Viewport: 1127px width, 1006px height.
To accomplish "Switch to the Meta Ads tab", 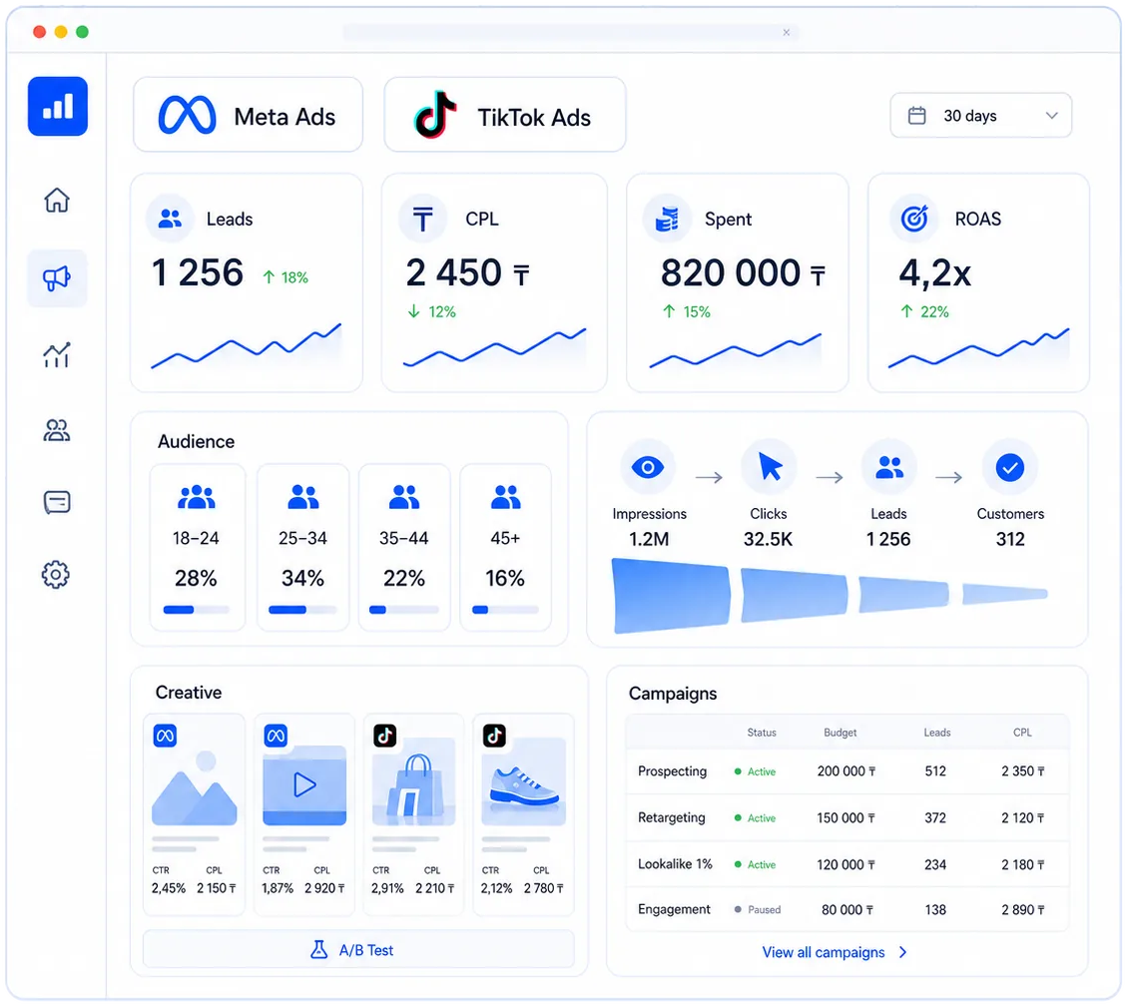I will coord(248,115).
